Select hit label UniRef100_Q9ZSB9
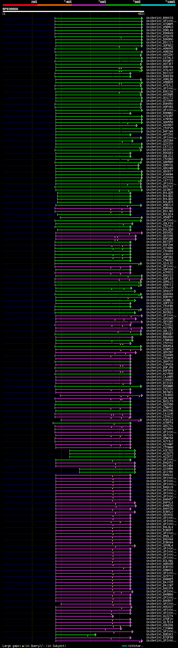Screen dimensions: 178x648 point(160,141)
